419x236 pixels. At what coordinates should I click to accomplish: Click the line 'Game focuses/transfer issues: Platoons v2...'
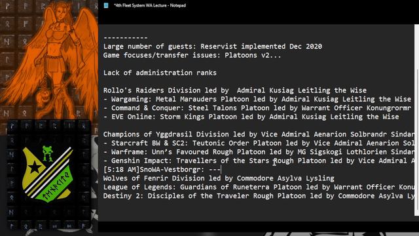[192, 55]
